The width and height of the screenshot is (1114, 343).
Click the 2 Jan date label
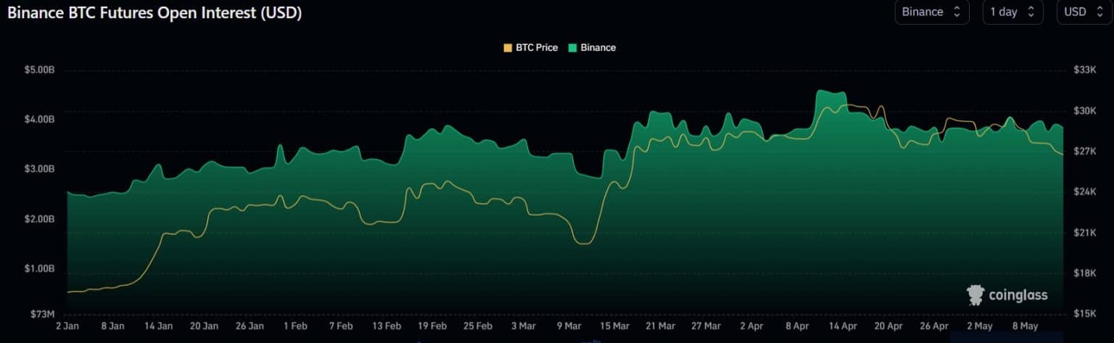click(x=68, y=326)
